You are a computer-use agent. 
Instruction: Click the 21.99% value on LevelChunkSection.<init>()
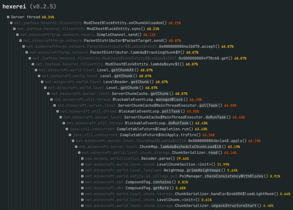223,165
